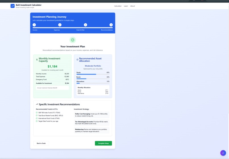This screenshot has height=159, width=229.
Task: Click the Stocks 60% allocation bar
Action: point(93,74)
